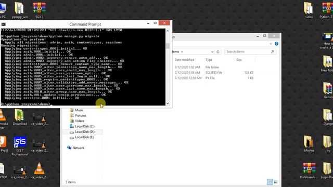Viewport: 333px width, 187px height.
Task: Maximize the Command Prompt window
Action: pyautogui.click(x=155, y=23)
